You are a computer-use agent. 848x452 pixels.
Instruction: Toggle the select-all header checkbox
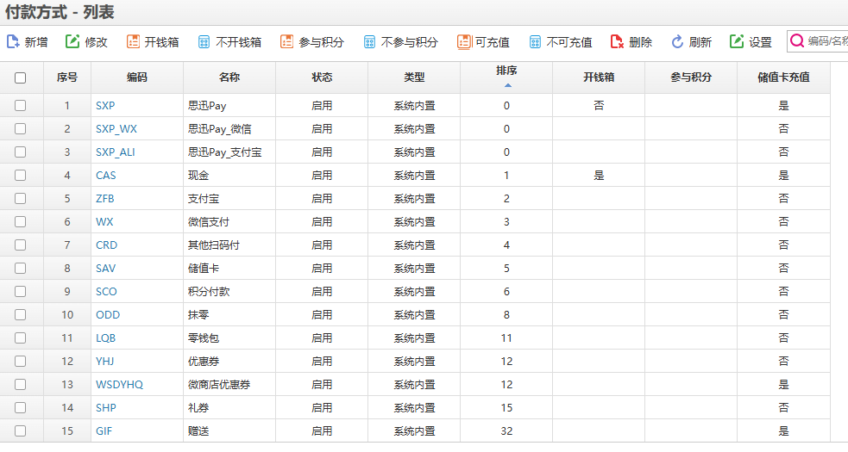coord(21,77)
